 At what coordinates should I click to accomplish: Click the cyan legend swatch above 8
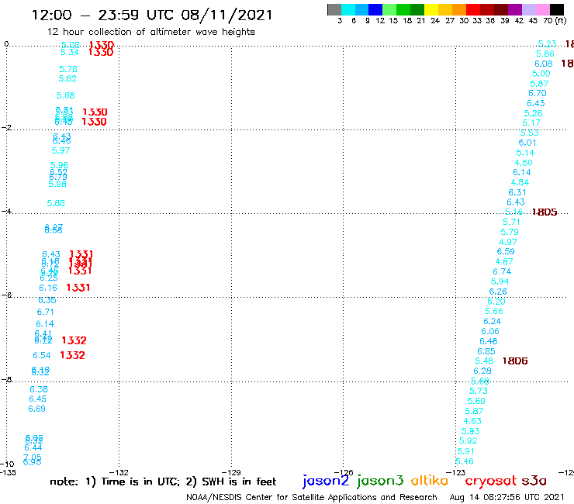[348, 9]
